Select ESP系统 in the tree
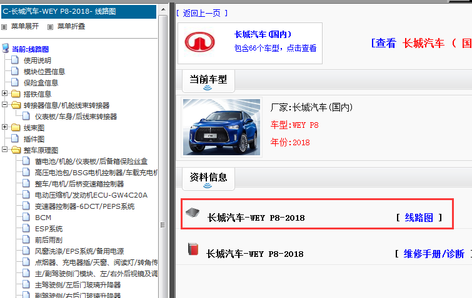 tap(49, 229)
